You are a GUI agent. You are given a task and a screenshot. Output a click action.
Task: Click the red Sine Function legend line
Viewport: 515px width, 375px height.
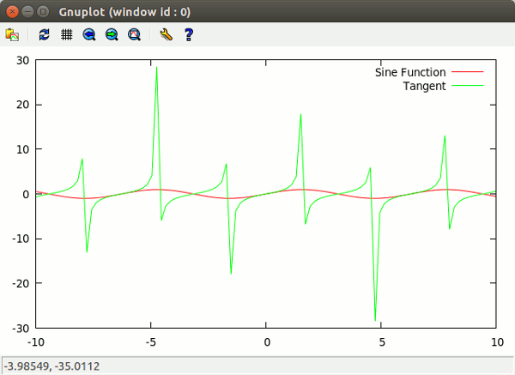[468, 73]
